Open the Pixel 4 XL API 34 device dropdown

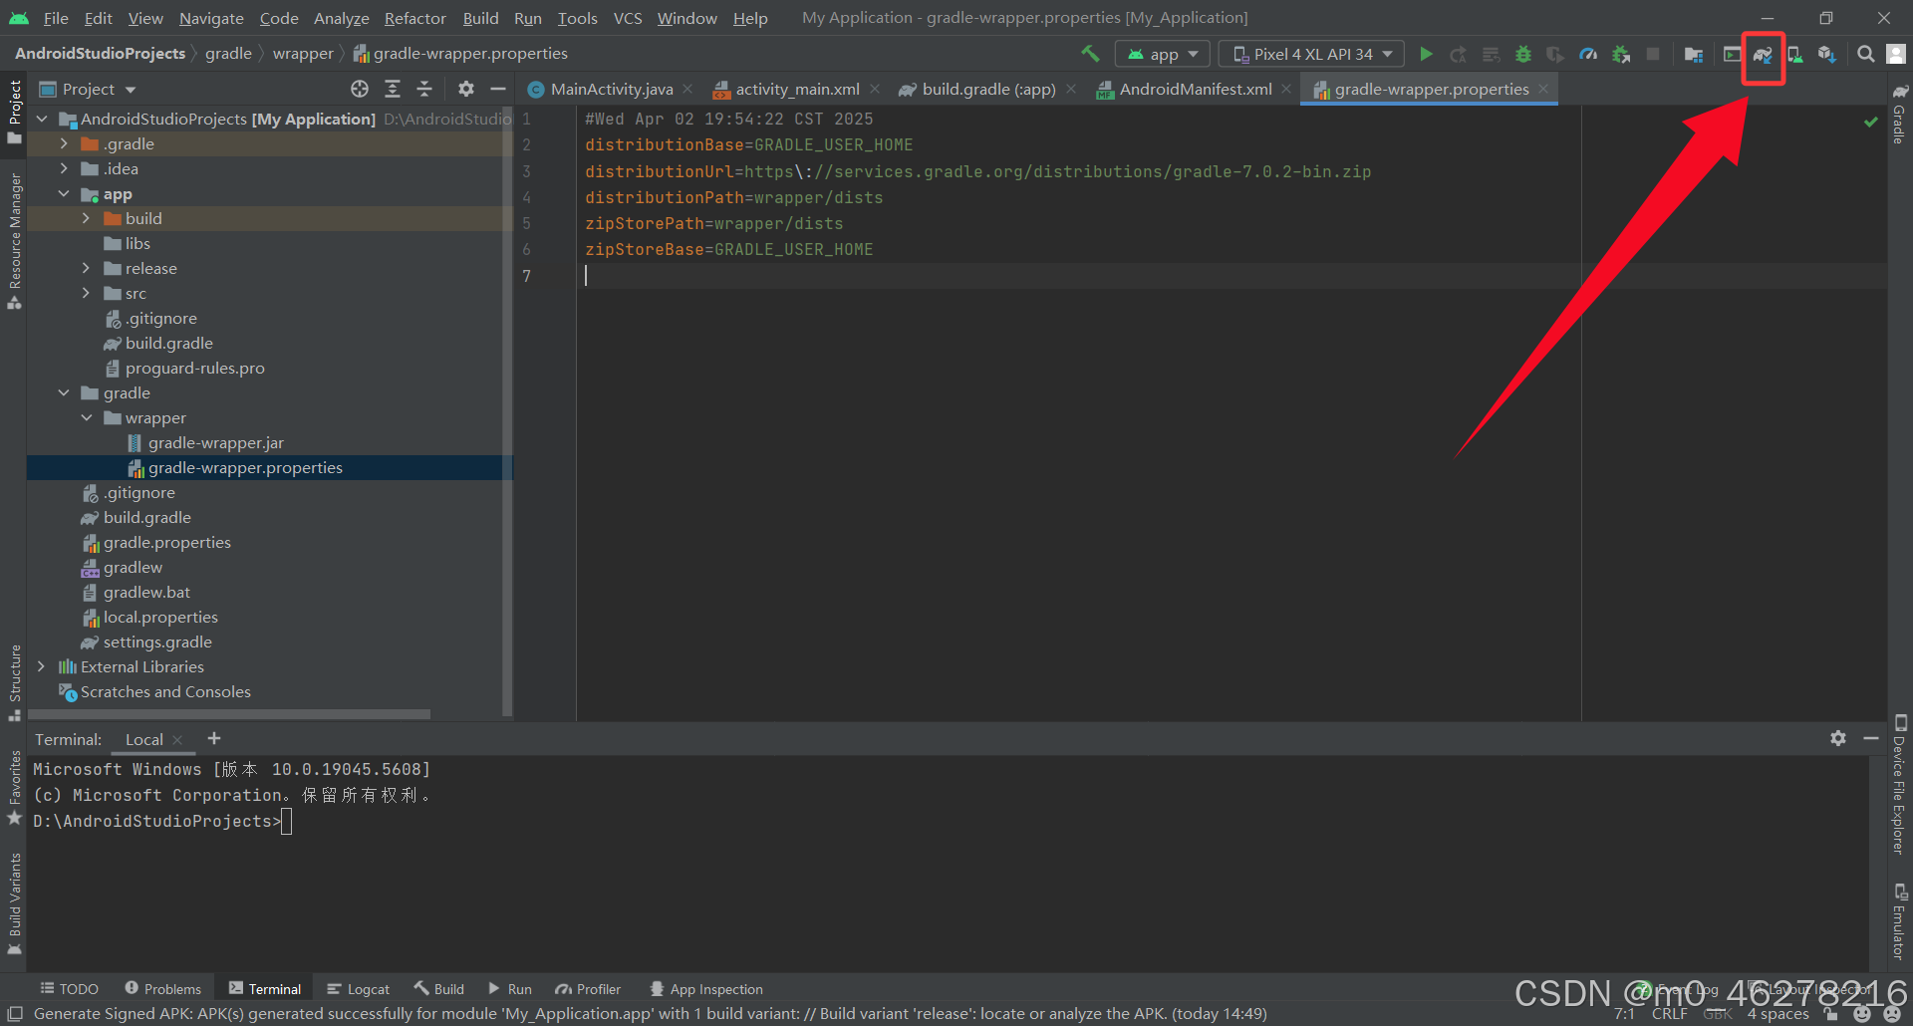click(x=1310, y=53)
